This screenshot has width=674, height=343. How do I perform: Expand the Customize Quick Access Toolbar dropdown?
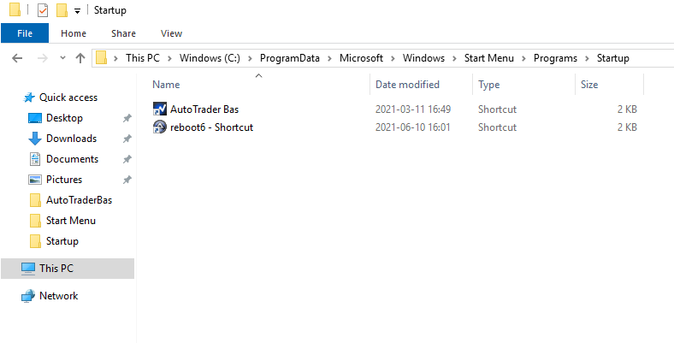(x=77, y=11)
